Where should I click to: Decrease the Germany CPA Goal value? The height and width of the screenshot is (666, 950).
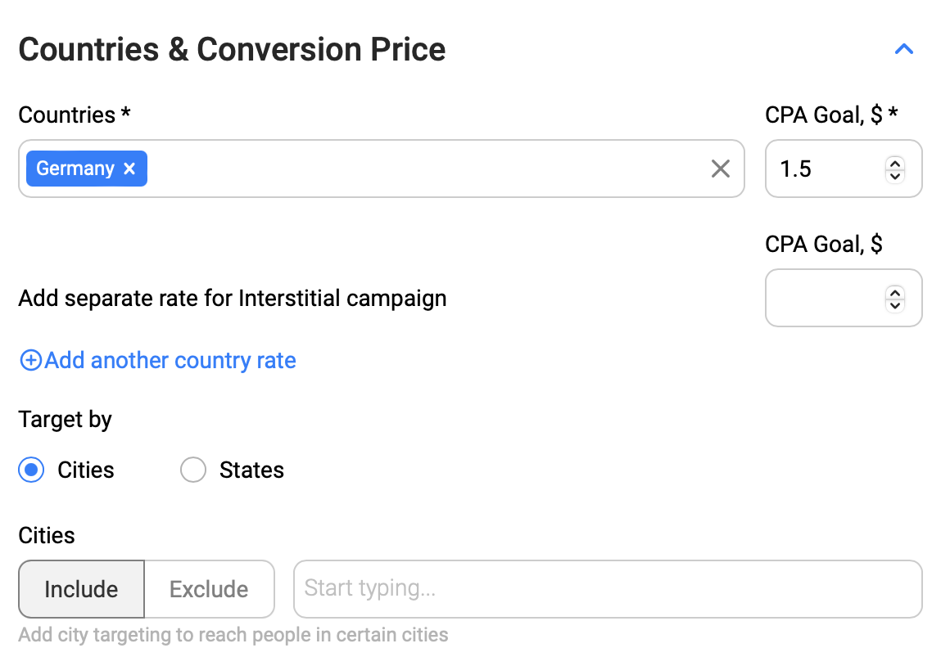coord(895,175)
